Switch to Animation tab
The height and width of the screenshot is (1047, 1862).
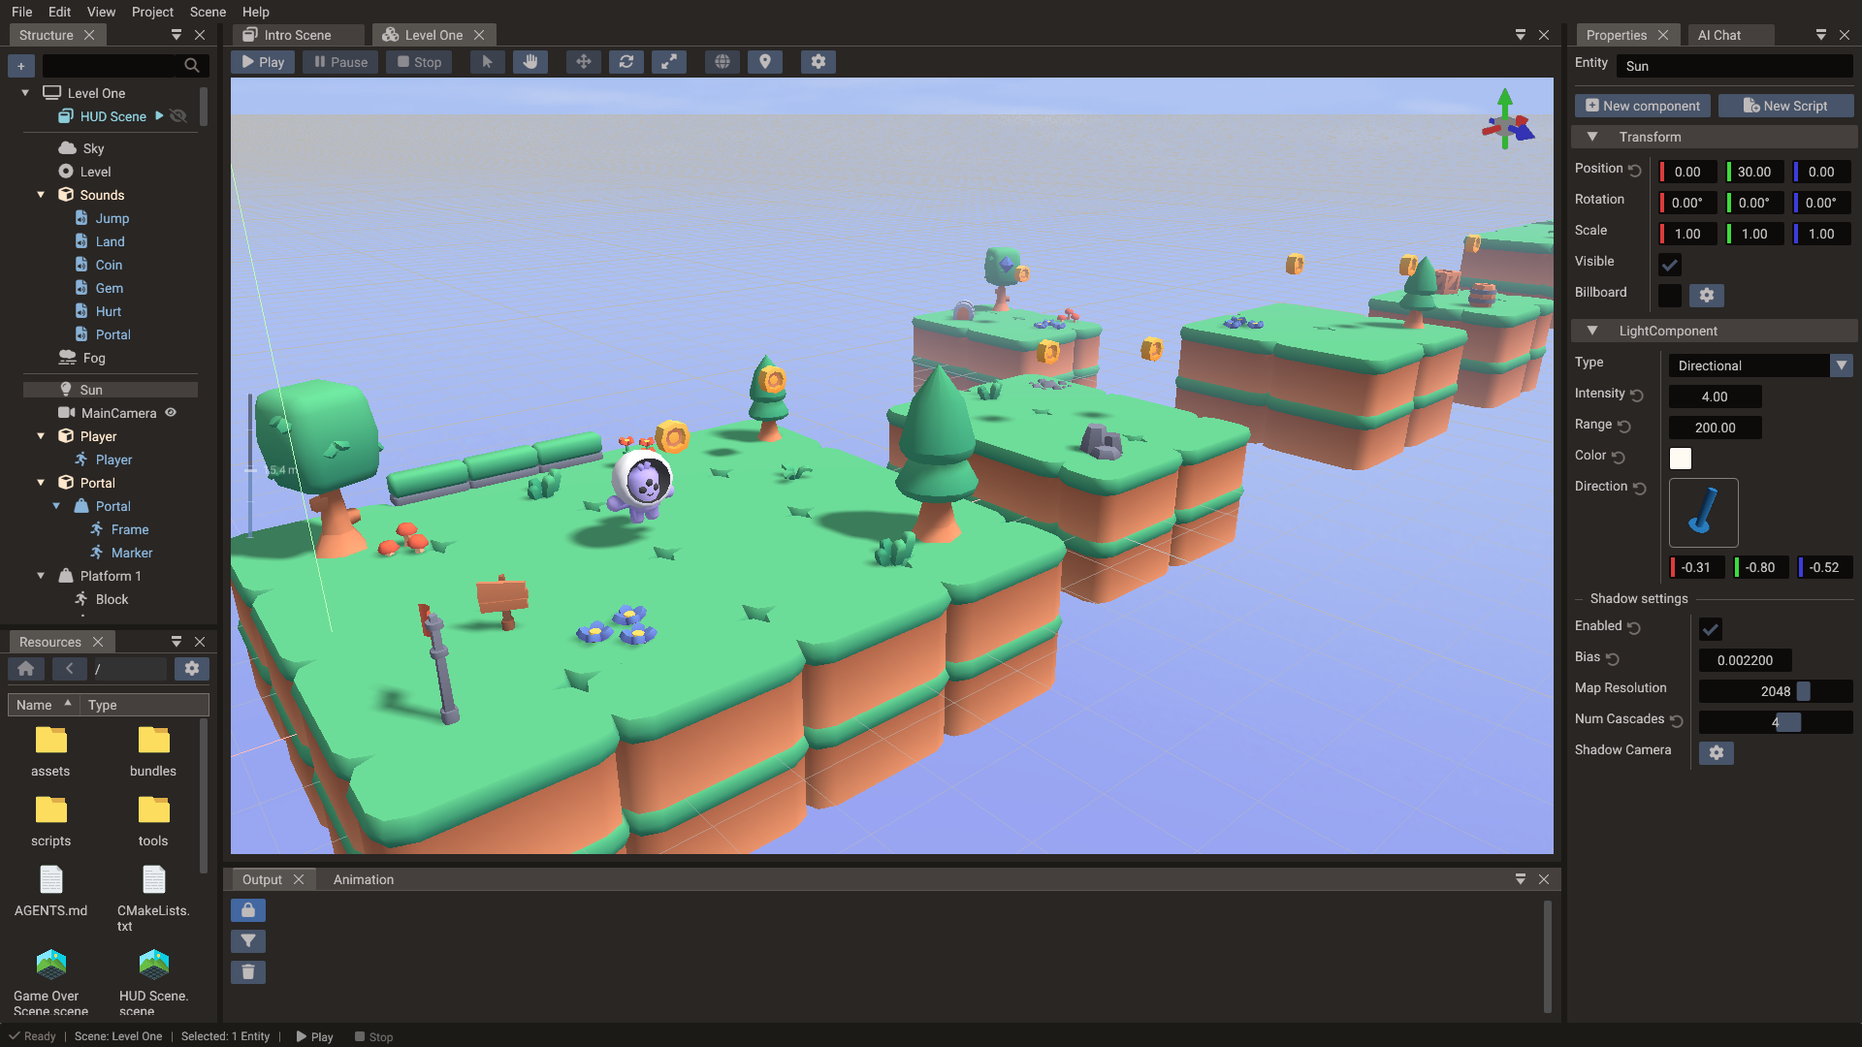click(x=364, y=879)
